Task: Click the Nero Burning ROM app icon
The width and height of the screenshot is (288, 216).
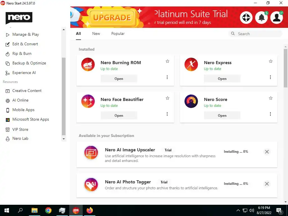Action: (88, 64)
